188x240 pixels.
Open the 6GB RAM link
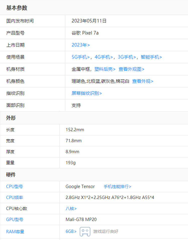(x=71, y=231)
